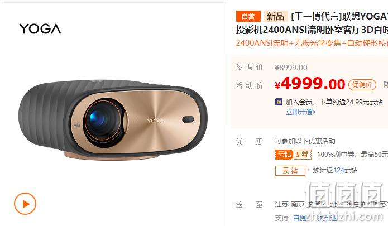
Task: Open the 立即开通 membership link
Action: [301, 112]
